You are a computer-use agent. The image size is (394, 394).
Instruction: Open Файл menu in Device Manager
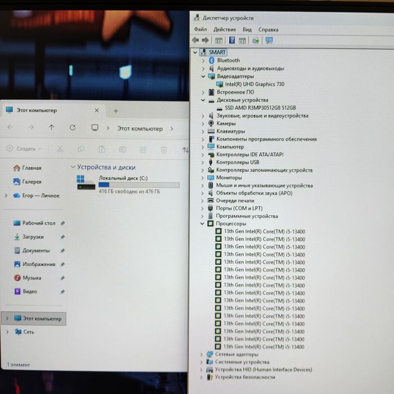[x=200, y=29]
